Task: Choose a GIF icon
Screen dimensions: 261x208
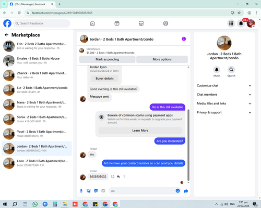Action: [103, 191]
